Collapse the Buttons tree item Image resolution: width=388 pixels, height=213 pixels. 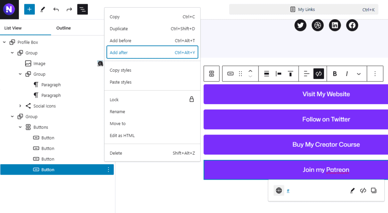pos(20,127)
